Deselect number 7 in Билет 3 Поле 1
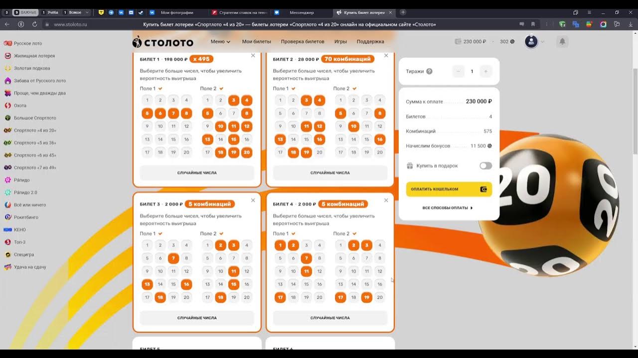 click(x=173, y=258)
